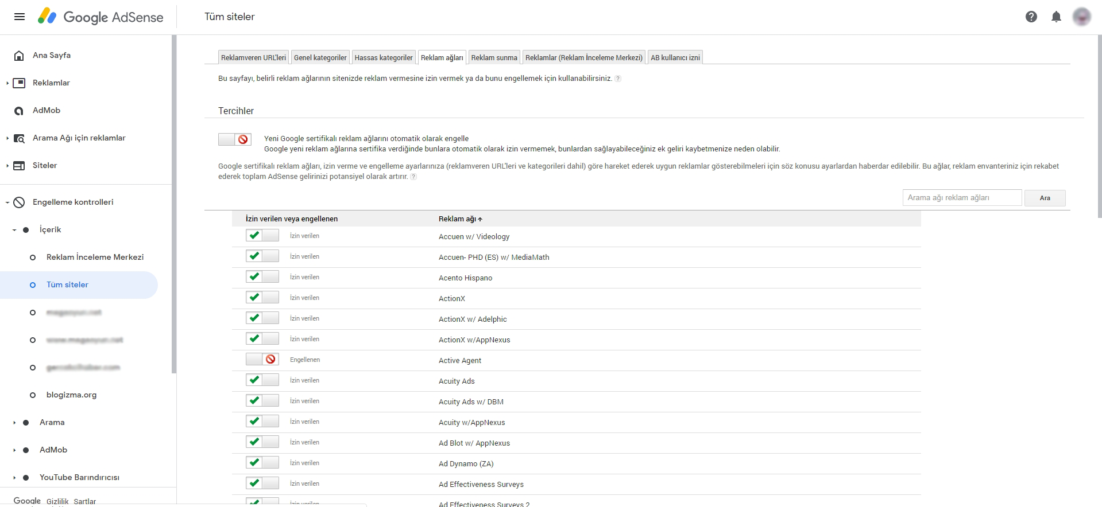Click the Google footer link
The image size is (1102, 507).
point(27,501)
